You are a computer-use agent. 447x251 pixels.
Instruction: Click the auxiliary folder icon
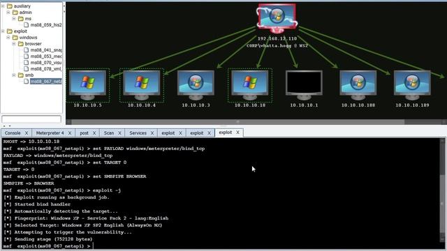pos(10,6)
